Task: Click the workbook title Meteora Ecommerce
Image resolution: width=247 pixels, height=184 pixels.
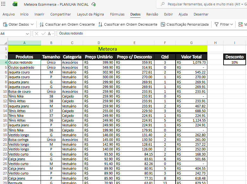Action: point(56,4)
